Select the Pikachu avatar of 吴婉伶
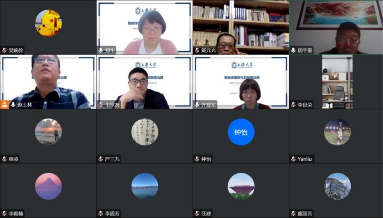 pyautogui.click(x=48, y=23)
